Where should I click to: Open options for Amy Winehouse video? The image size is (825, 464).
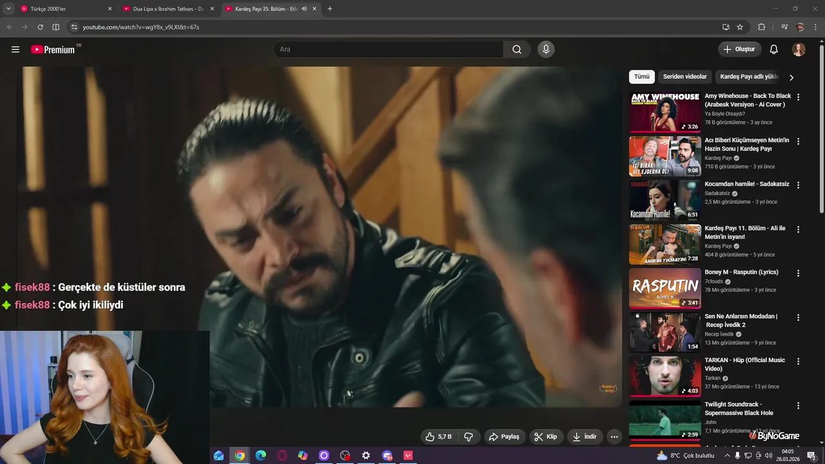click(x=798, y=97)
